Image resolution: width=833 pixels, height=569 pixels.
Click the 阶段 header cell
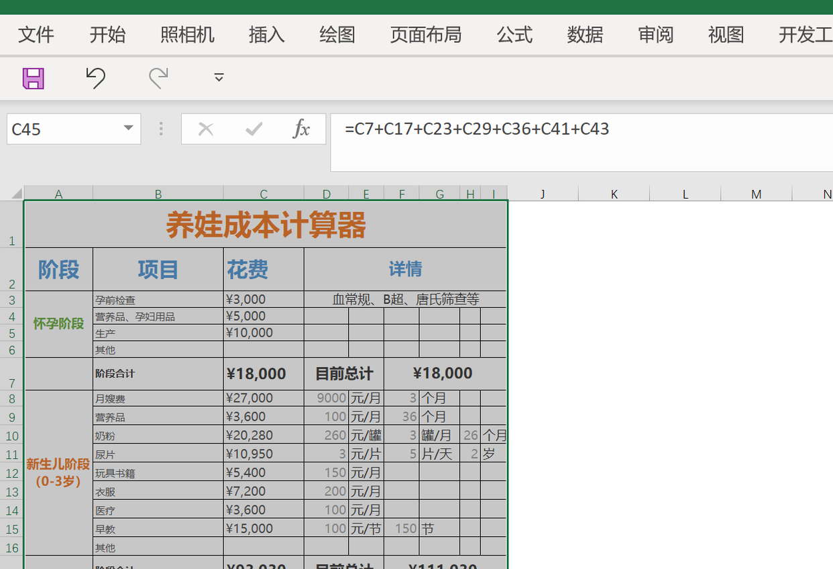click(59, 270)
